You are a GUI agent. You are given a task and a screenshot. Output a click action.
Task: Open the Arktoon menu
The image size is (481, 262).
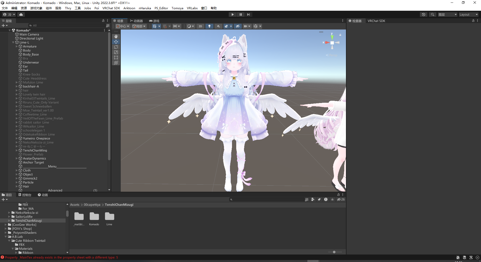coord(129,8)
